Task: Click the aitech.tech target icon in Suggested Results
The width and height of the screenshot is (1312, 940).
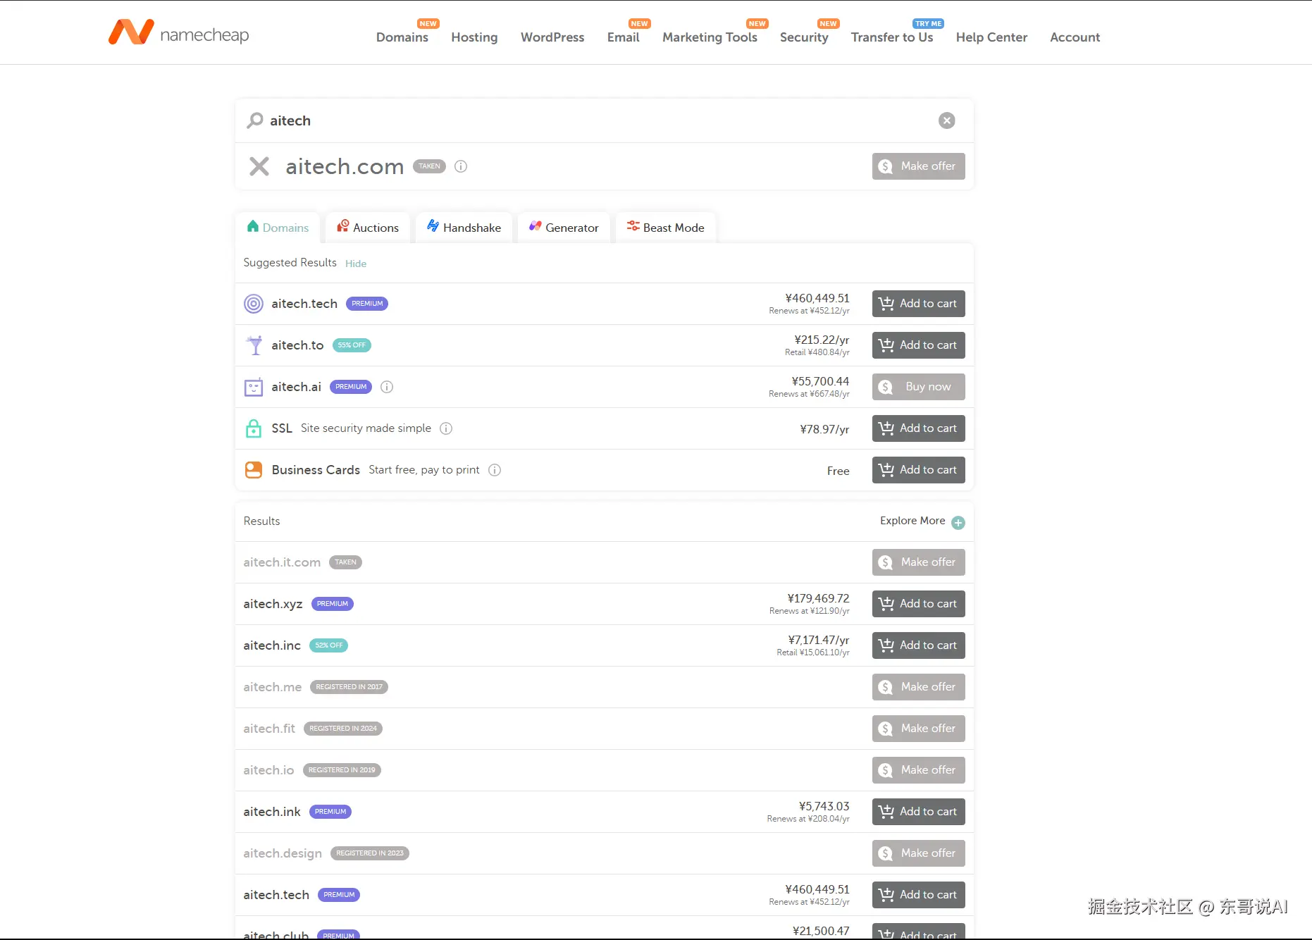Action: (x=254, y=304)
